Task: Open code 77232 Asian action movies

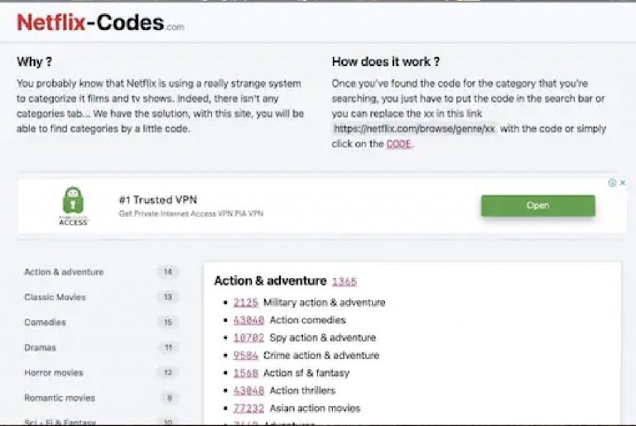Action: click(248, 408)
